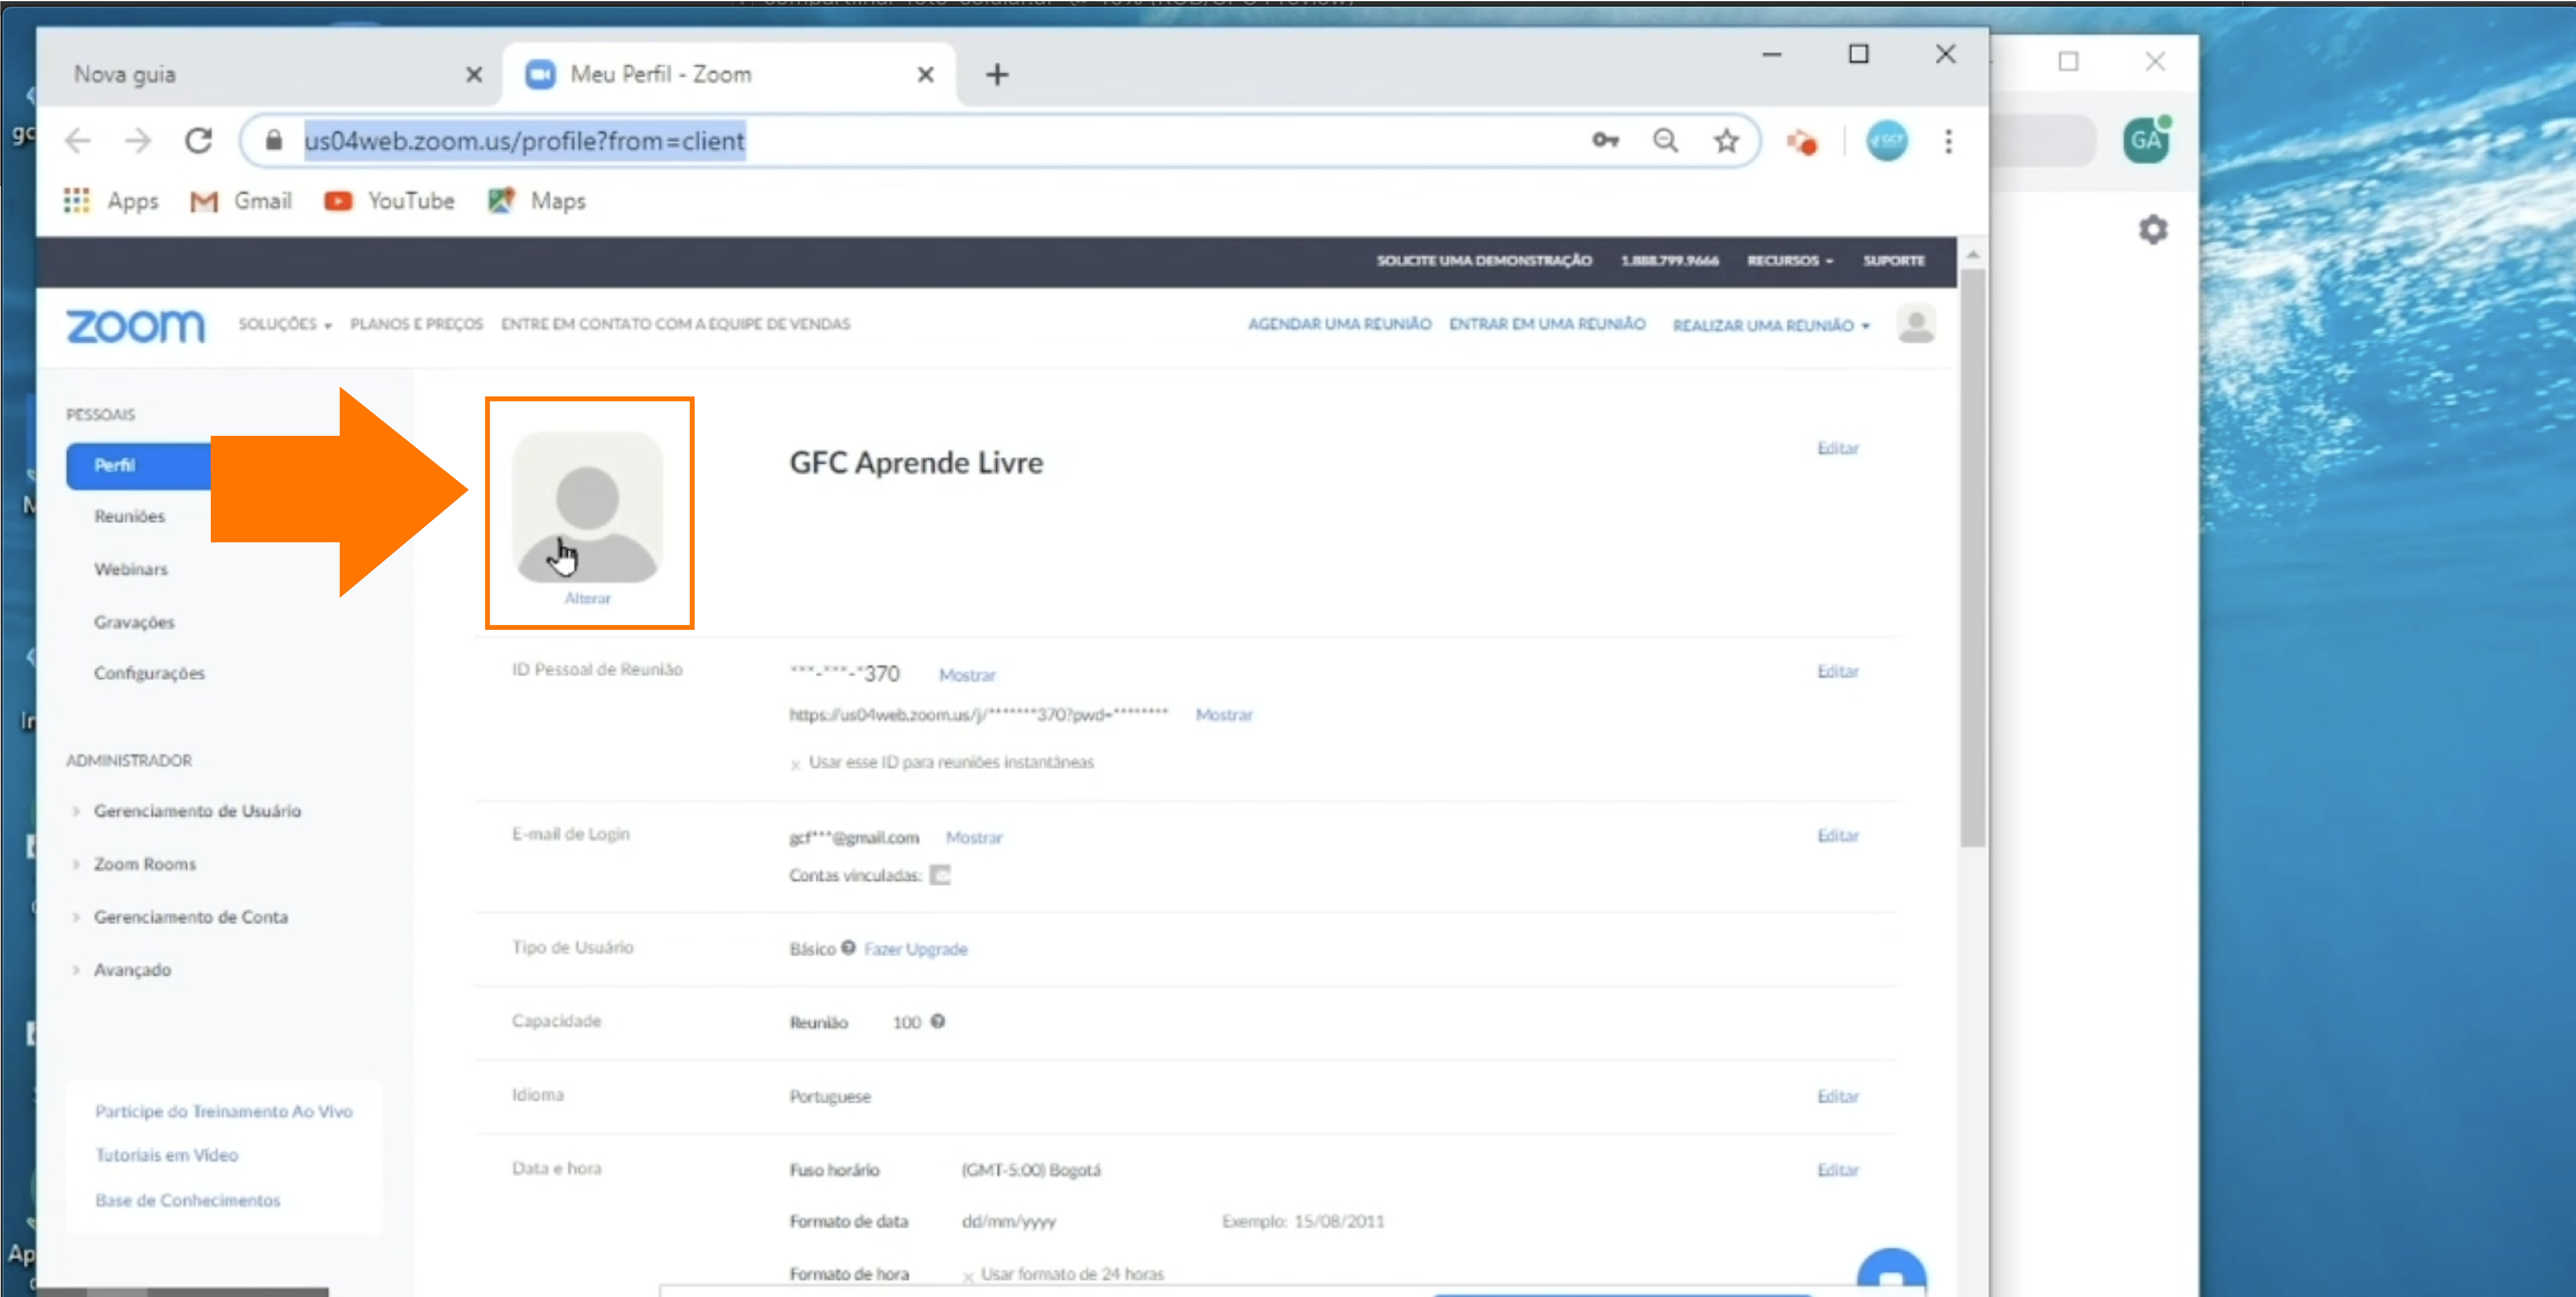Open the Maps bookmark
Viewport: 2576px width, 1297px height.
(x=537, y=201)
